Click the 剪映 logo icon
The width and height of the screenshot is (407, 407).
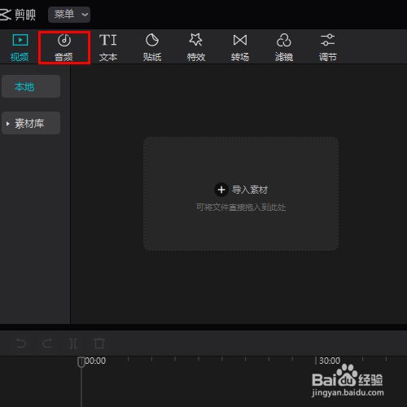(5, 15)
